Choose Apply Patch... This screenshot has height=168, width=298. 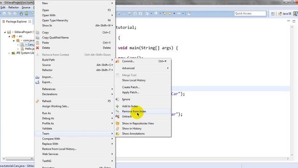point(142,92)
